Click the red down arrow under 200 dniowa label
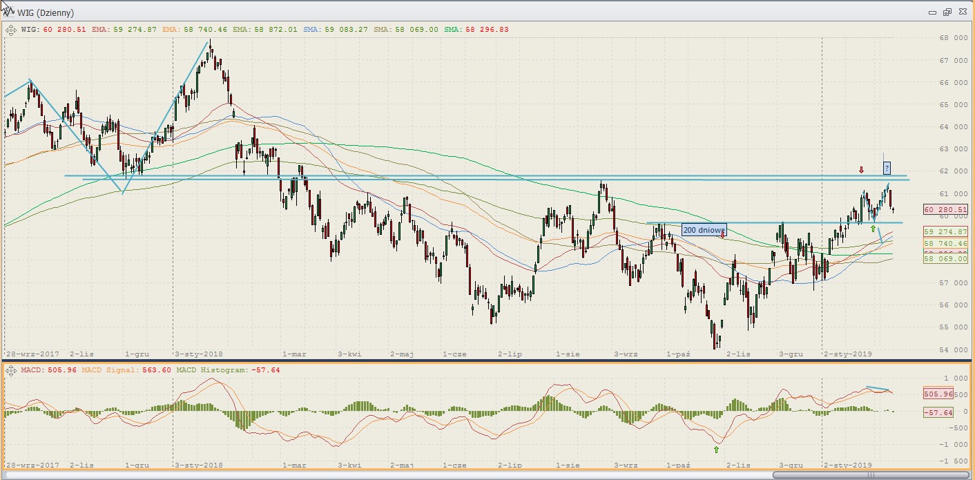Image resolution: width=975 pixels, height=480 pixels. [x=722, y=235]
